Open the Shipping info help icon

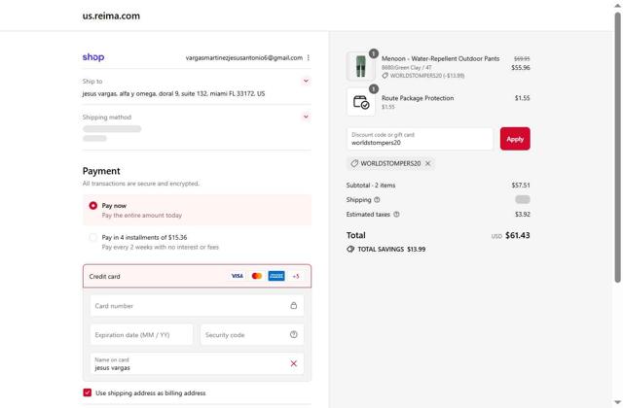(x=377, y=200)
